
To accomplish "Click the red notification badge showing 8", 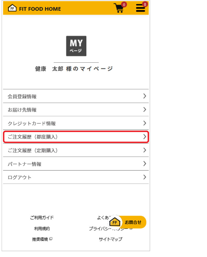I will [x=145, y=4].
